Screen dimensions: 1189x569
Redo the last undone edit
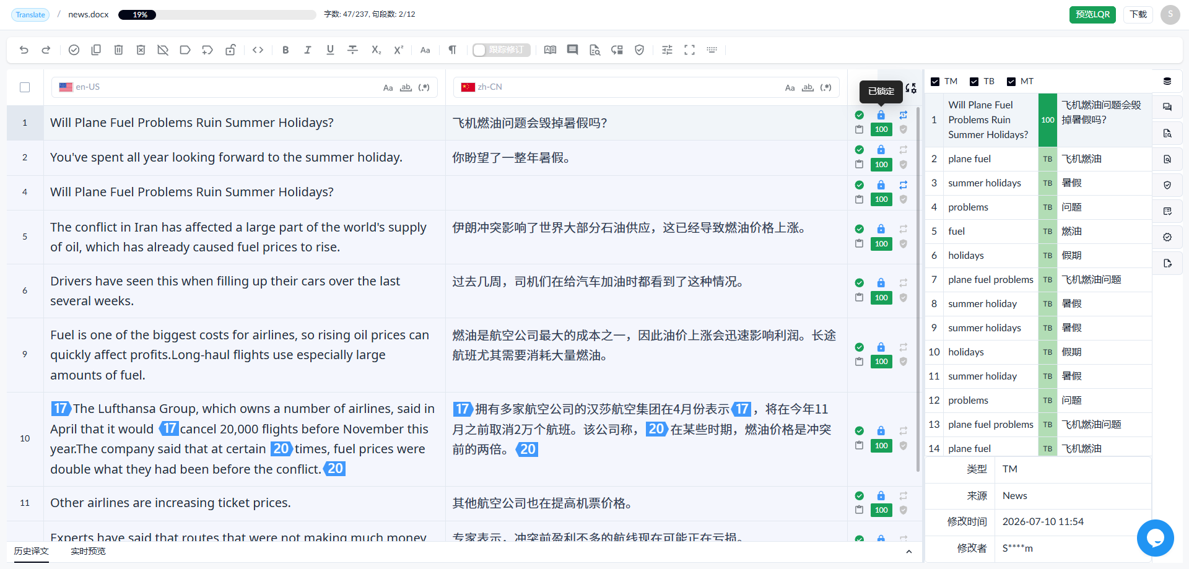46,50
